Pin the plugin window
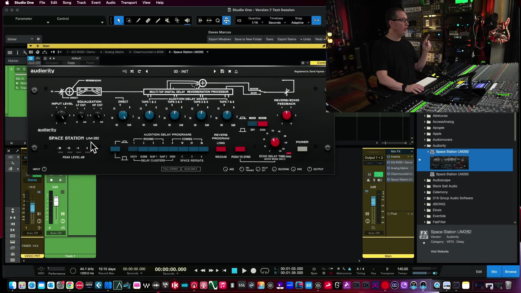This screenshot has width=521, height=293. coord(323,46)
